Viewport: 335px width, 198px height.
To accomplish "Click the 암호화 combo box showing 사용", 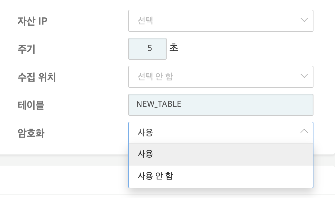I will click(x=206, y=133).
